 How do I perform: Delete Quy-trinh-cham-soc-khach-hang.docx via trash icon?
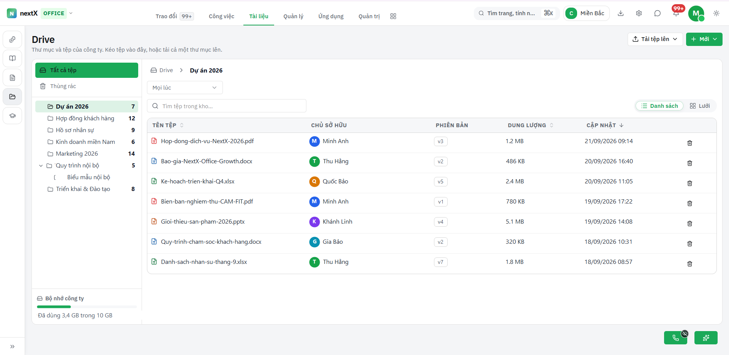click(x=690, y=244)
